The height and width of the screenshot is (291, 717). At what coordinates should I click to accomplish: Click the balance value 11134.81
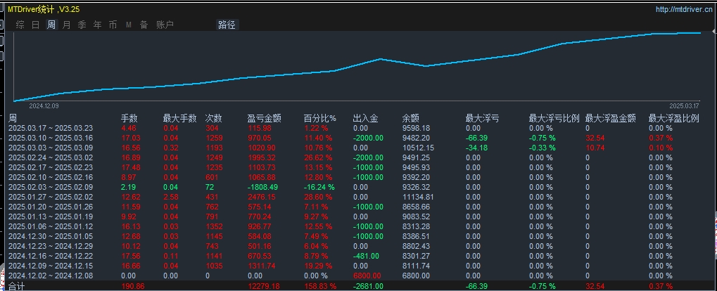tap(418, 197)
